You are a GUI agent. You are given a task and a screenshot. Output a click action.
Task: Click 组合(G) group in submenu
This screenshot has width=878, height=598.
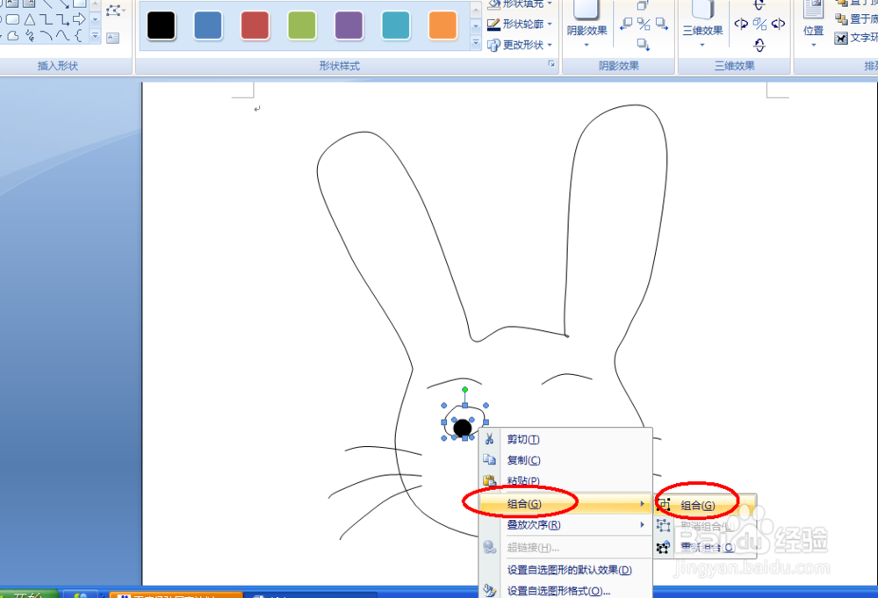[705, 506]
